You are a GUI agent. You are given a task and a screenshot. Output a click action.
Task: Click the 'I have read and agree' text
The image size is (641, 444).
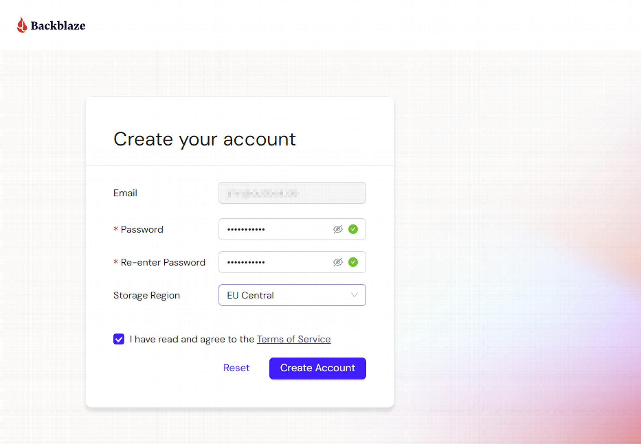click(x=192, y=339)
